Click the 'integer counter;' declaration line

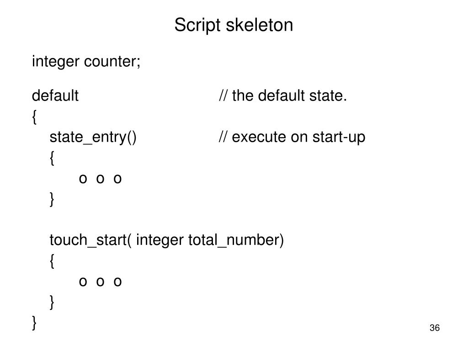tap(86, 62)
